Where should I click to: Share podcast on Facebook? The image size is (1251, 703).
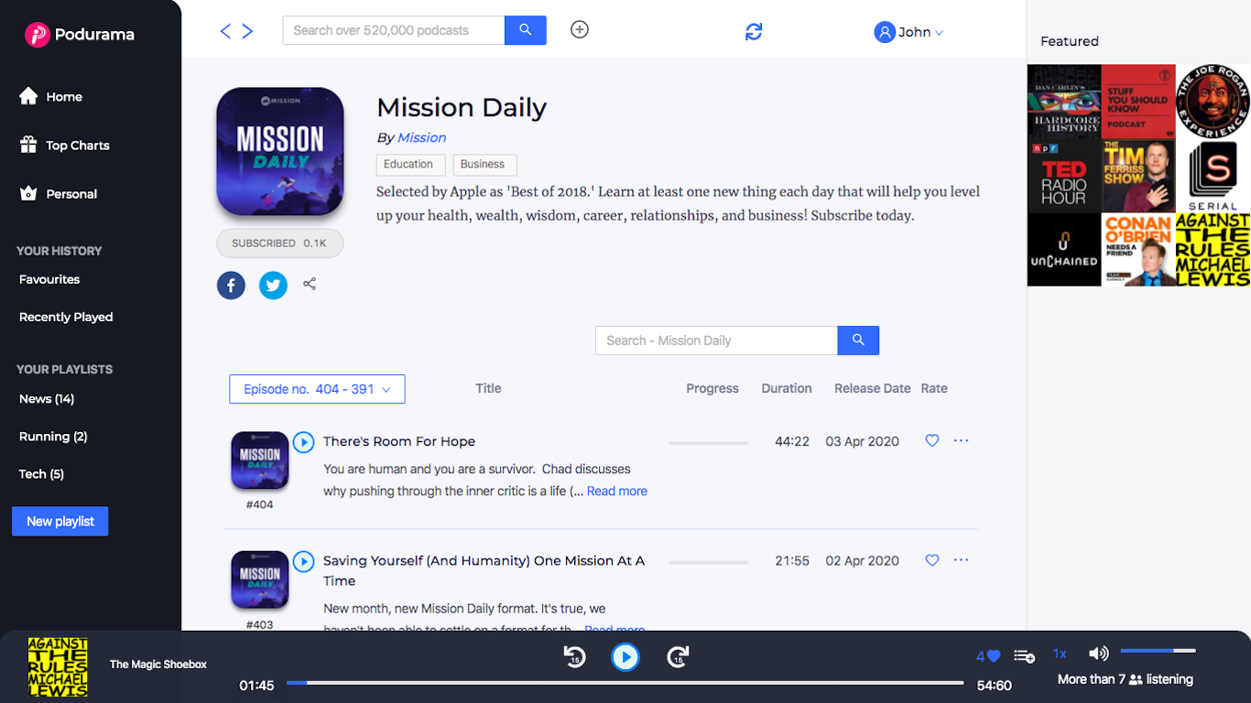[231, 286]
